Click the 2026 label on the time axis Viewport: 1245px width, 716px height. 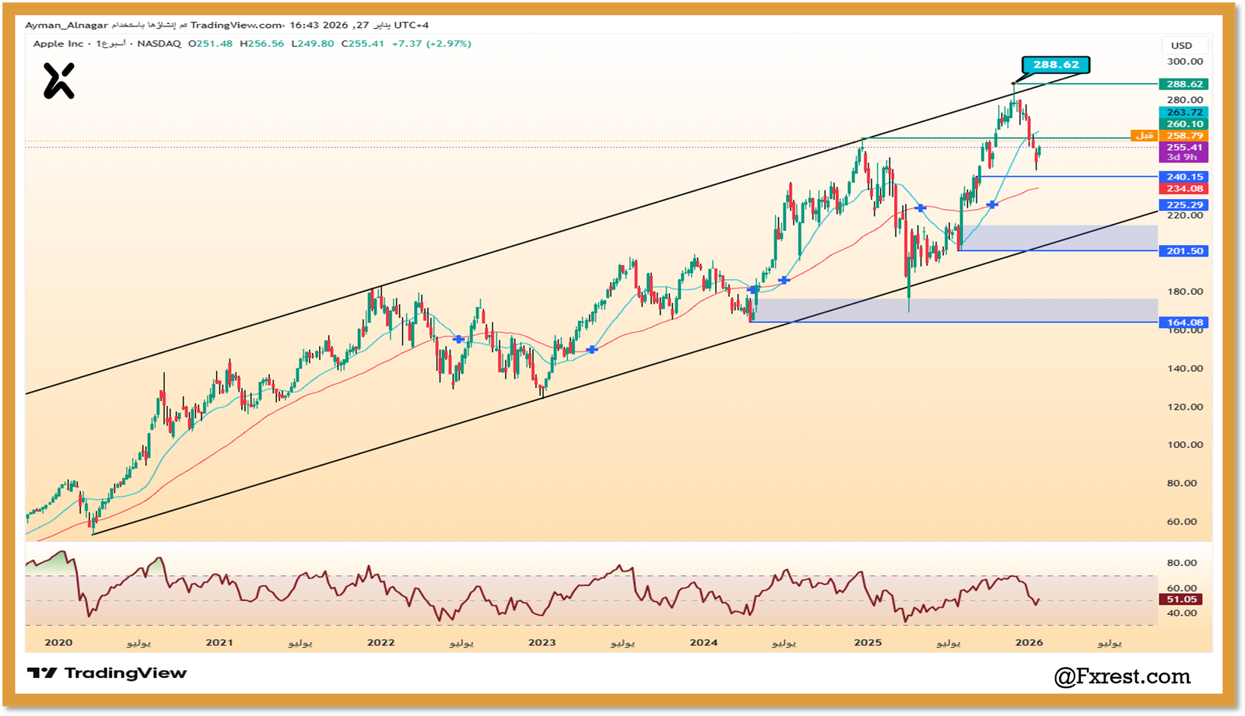(x=1029, y=642)
